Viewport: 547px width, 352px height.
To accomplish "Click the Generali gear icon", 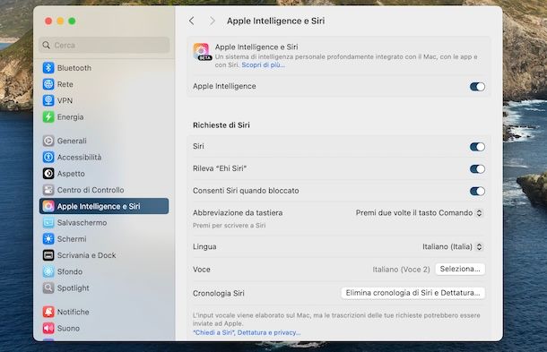I will coord(48,141).
